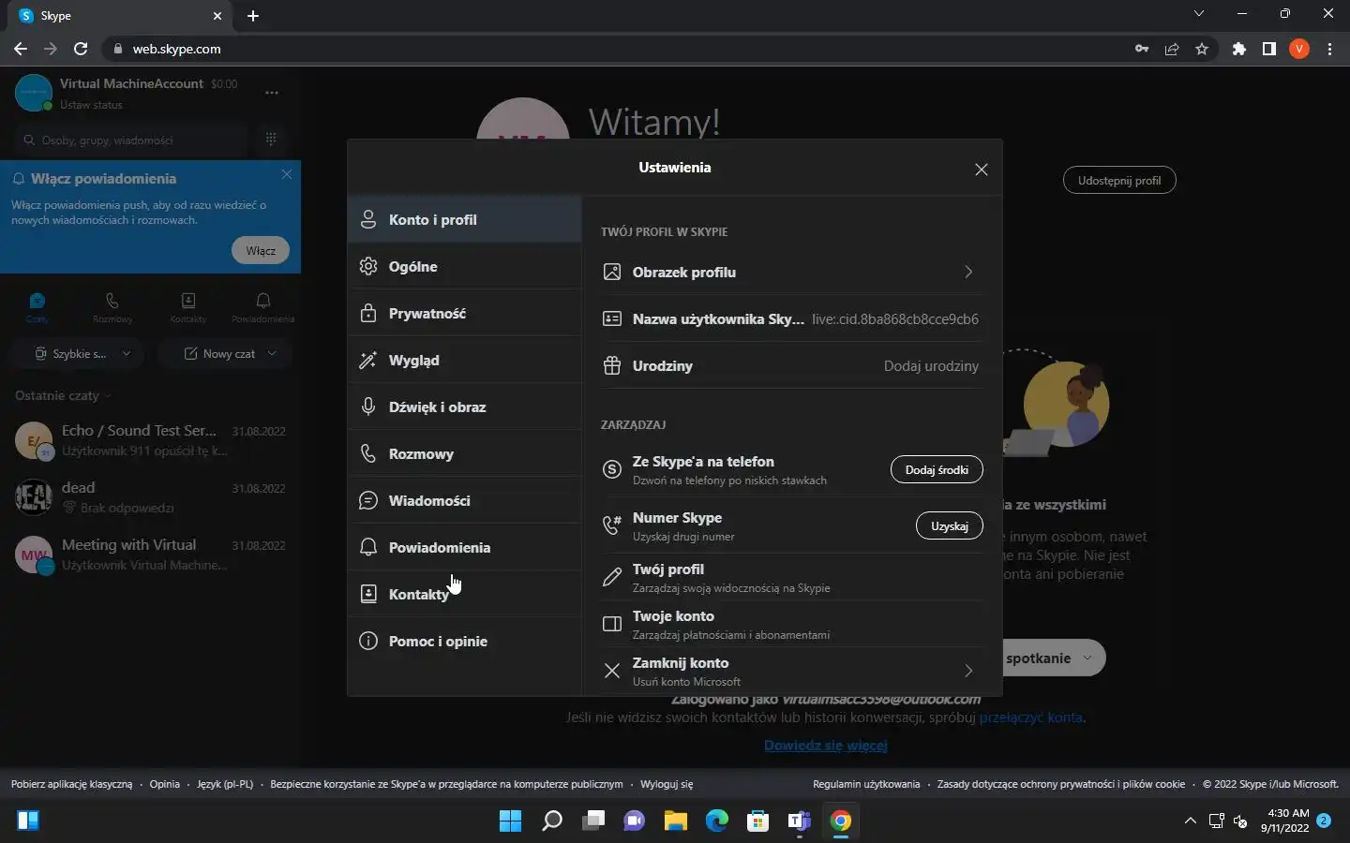Select Wiadomości settings section
This screenshot has width=1350, height=843.
(x=465, y=500)
